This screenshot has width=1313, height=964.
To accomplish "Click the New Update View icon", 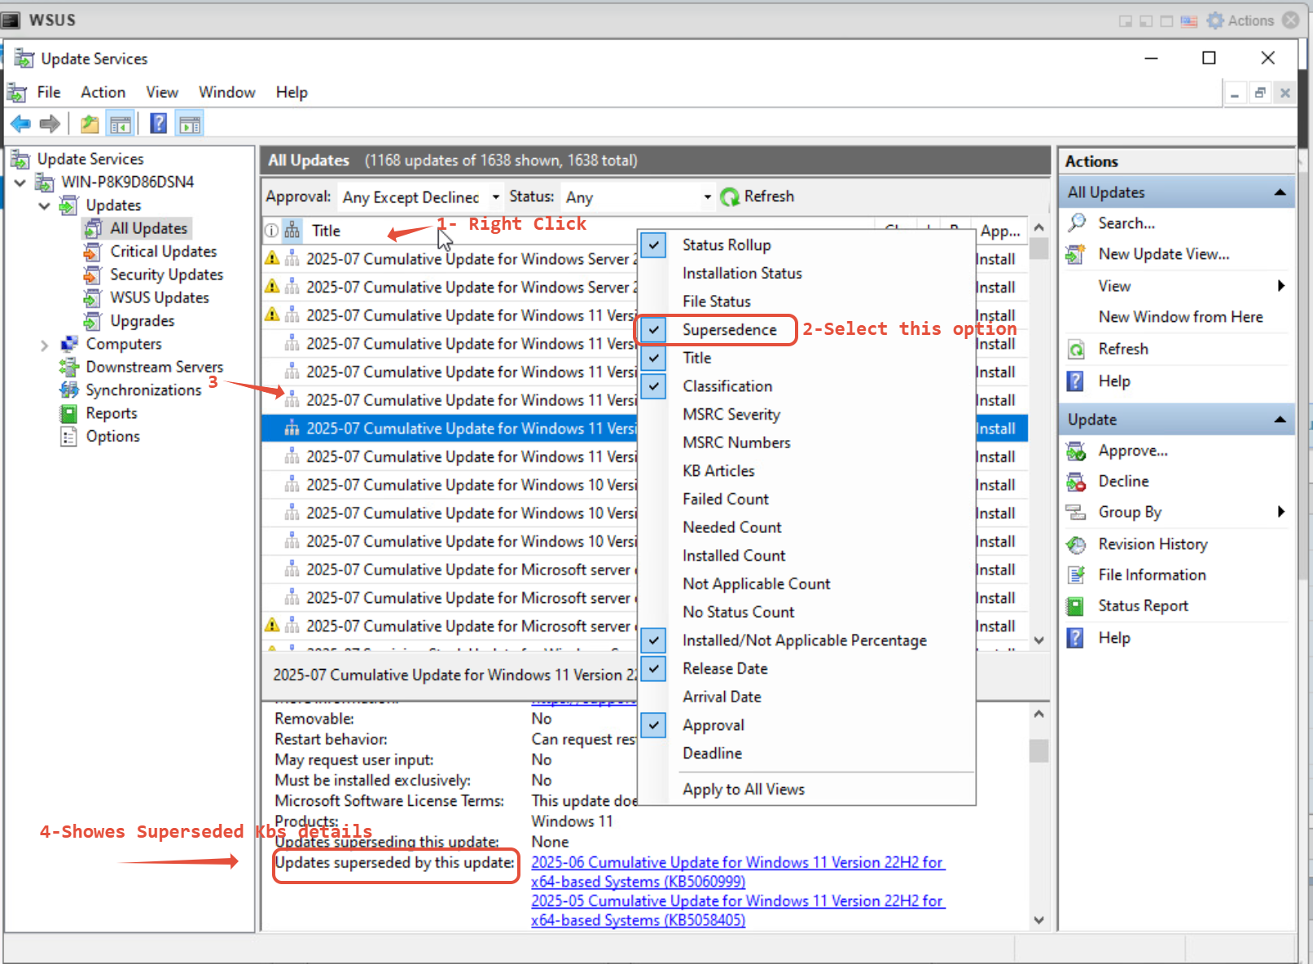I will coord(1076,254).
